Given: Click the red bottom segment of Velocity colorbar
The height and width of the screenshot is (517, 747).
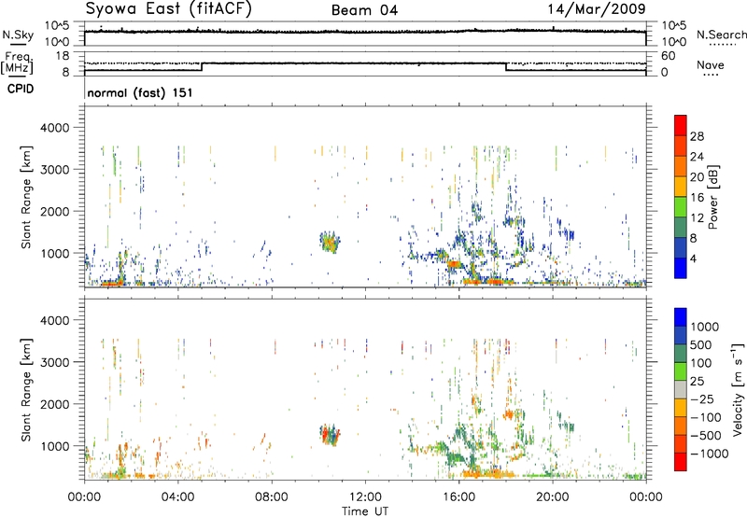Looking at the screenshot, I should pos(681,462).
